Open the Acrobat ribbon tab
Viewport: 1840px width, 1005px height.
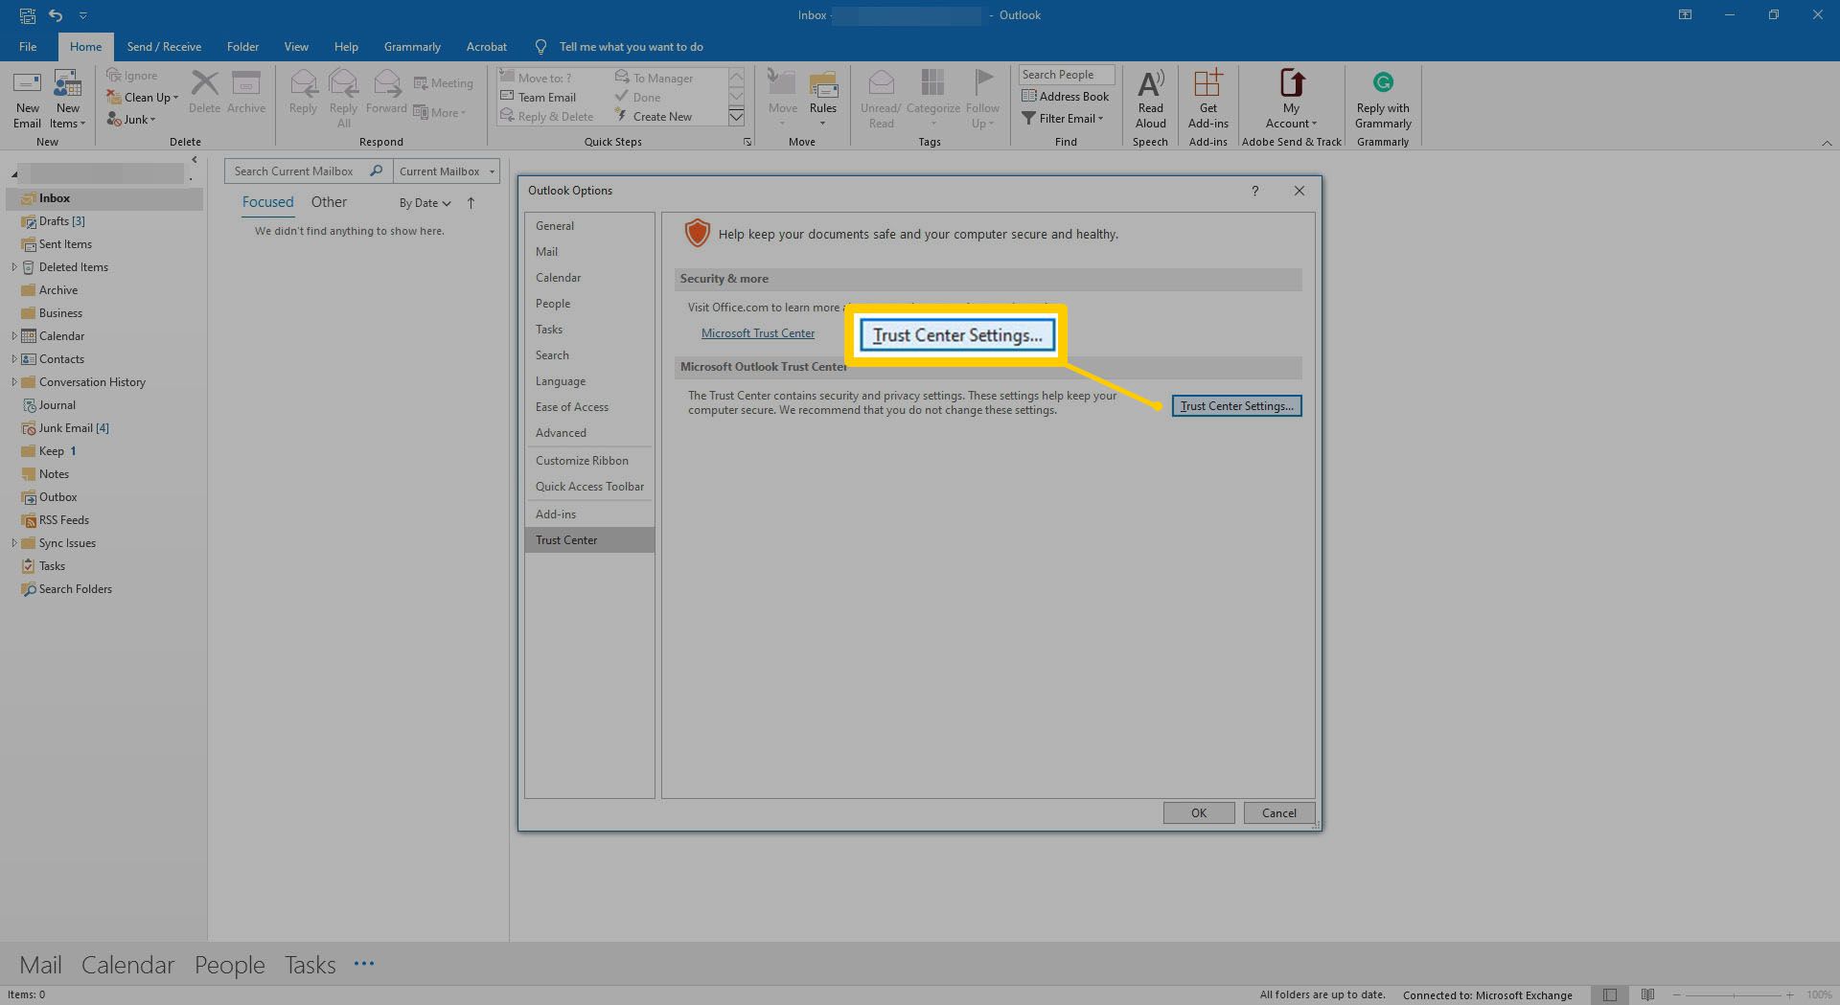pyautogui.click(x=486, y=46)
